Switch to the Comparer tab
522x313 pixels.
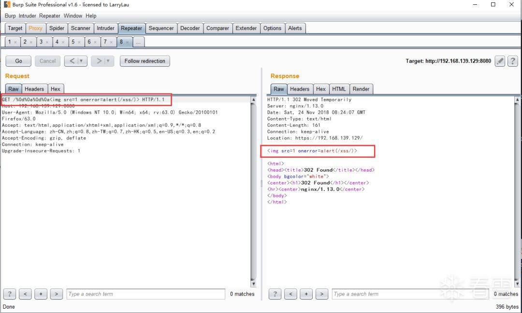click(x=217, y=28)
